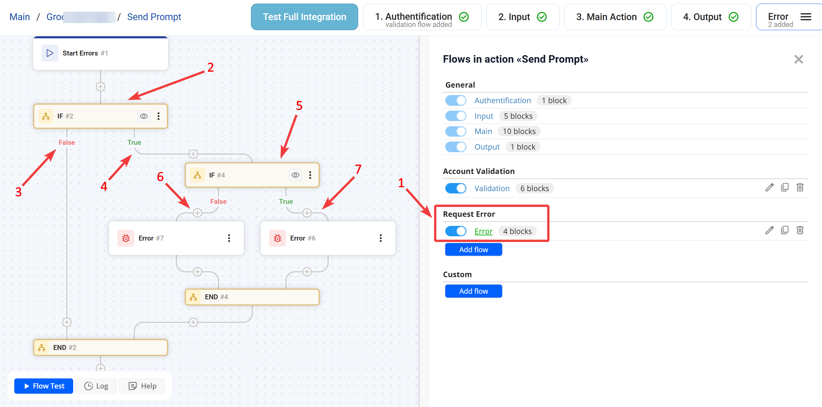Open the three-dot menu on IF #4 block

(310, 175)
